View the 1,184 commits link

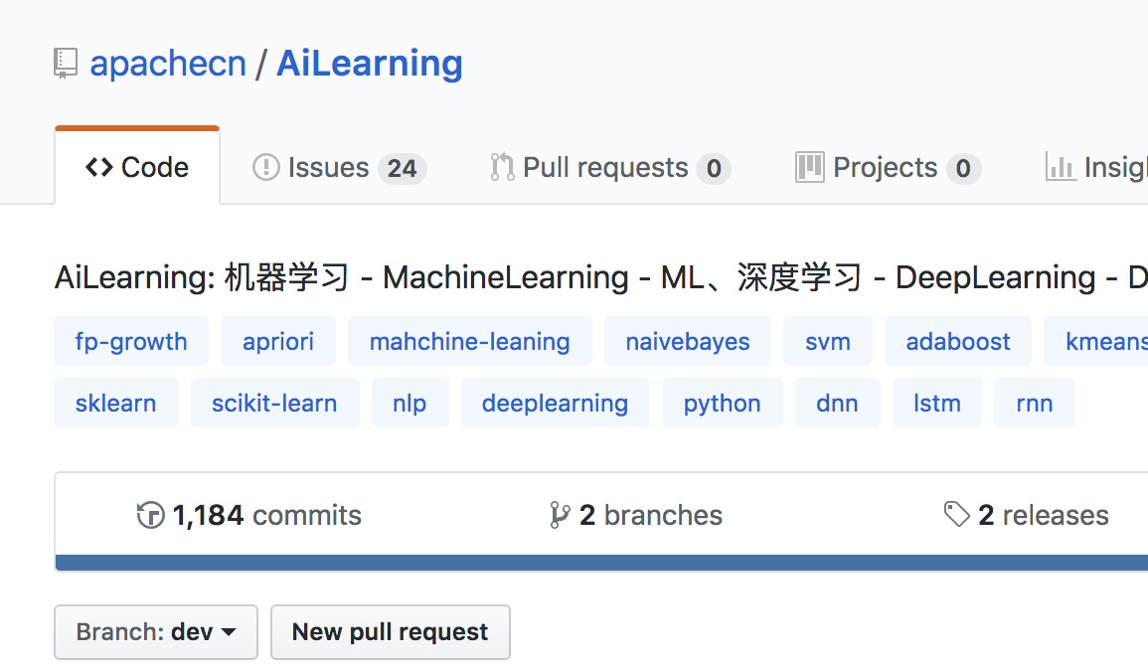(x=265, y=515)
